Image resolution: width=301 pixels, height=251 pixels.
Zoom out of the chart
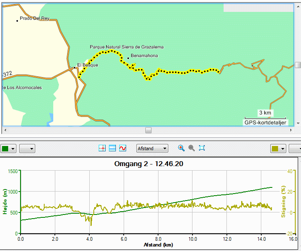point(192,148)
